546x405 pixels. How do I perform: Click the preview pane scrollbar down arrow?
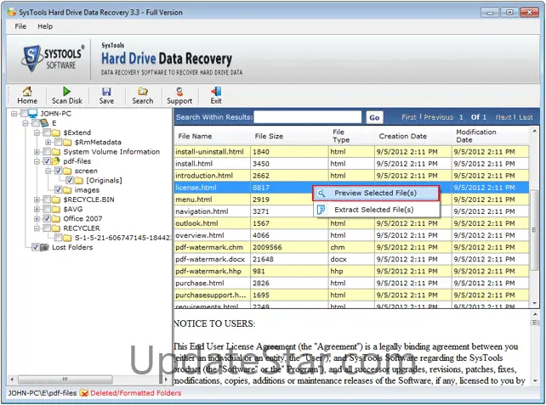click(534, 381)
